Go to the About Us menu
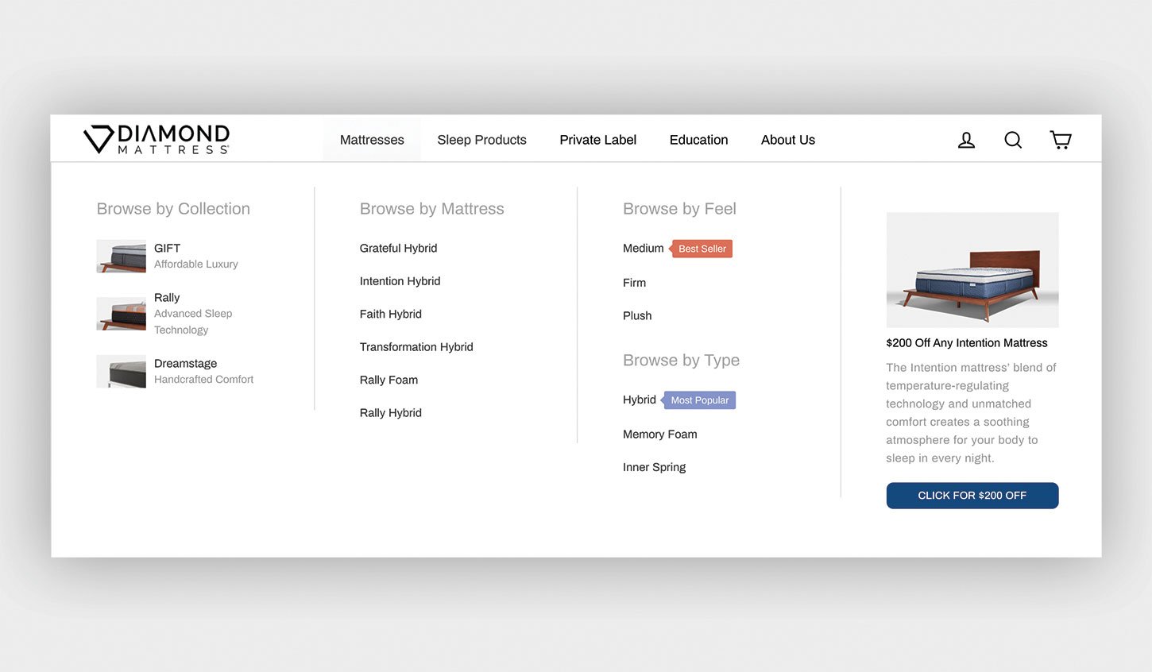Viewport: 1152px width, 672px height. 787,140
